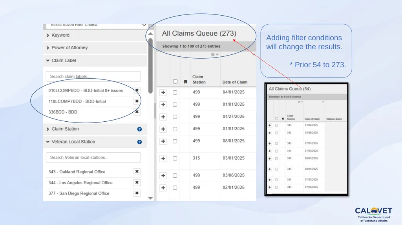Click the 04/27/2025 date cell

point(234,116)
